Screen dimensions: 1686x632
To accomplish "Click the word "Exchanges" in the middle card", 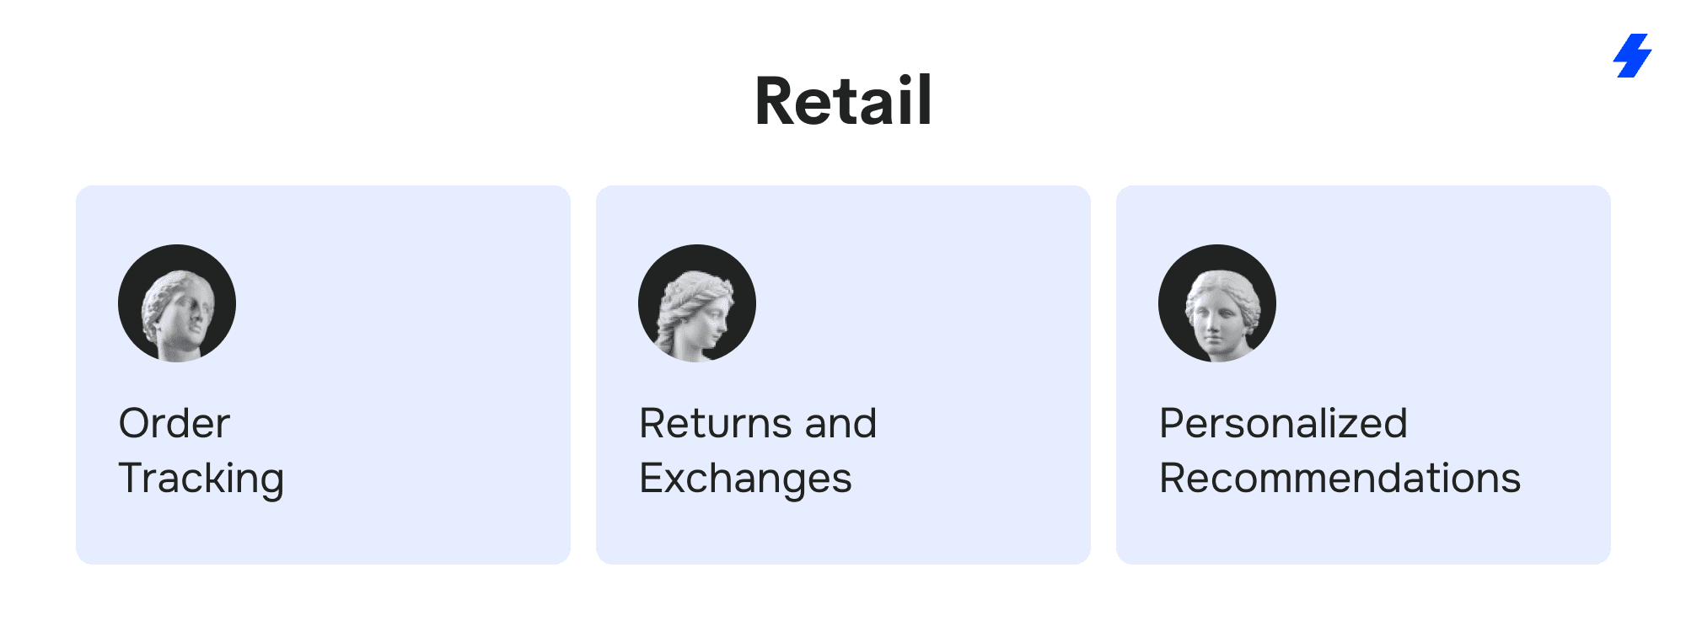I will tap(745, 479).
